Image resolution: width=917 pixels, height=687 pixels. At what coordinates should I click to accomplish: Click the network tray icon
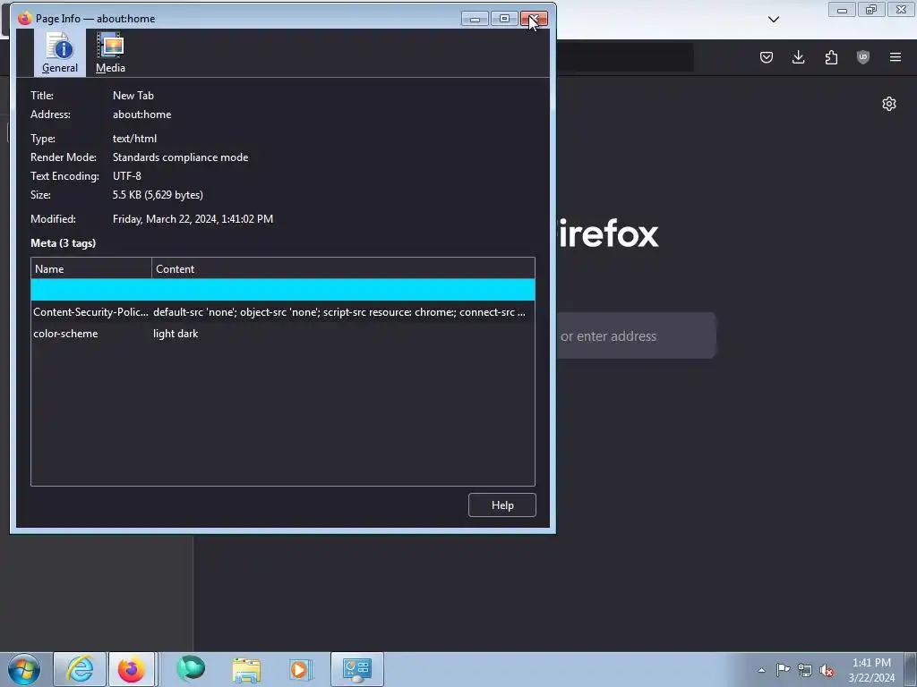[805, 670]
